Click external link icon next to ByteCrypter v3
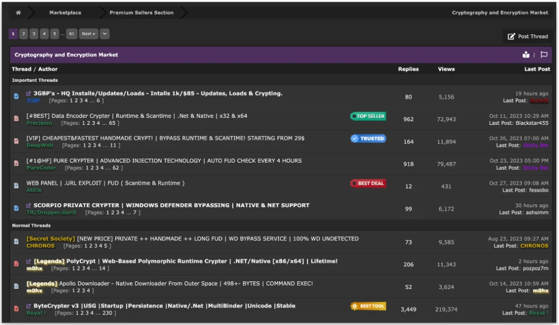Image resolution: width=559 pixels, height=325 pixels. [x=28, y=306]
